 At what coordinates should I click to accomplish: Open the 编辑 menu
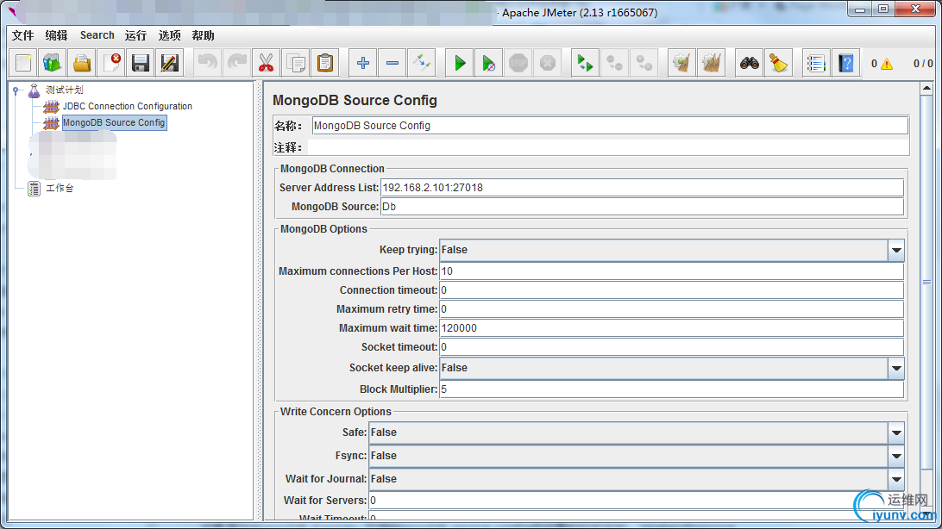[56, 35]
